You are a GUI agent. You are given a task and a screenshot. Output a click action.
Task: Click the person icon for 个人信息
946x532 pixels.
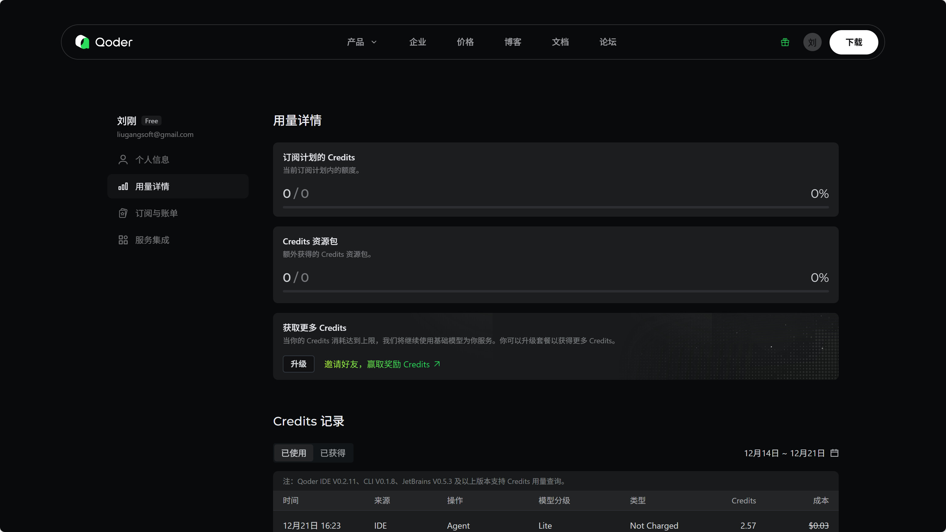tap(123, 159)
